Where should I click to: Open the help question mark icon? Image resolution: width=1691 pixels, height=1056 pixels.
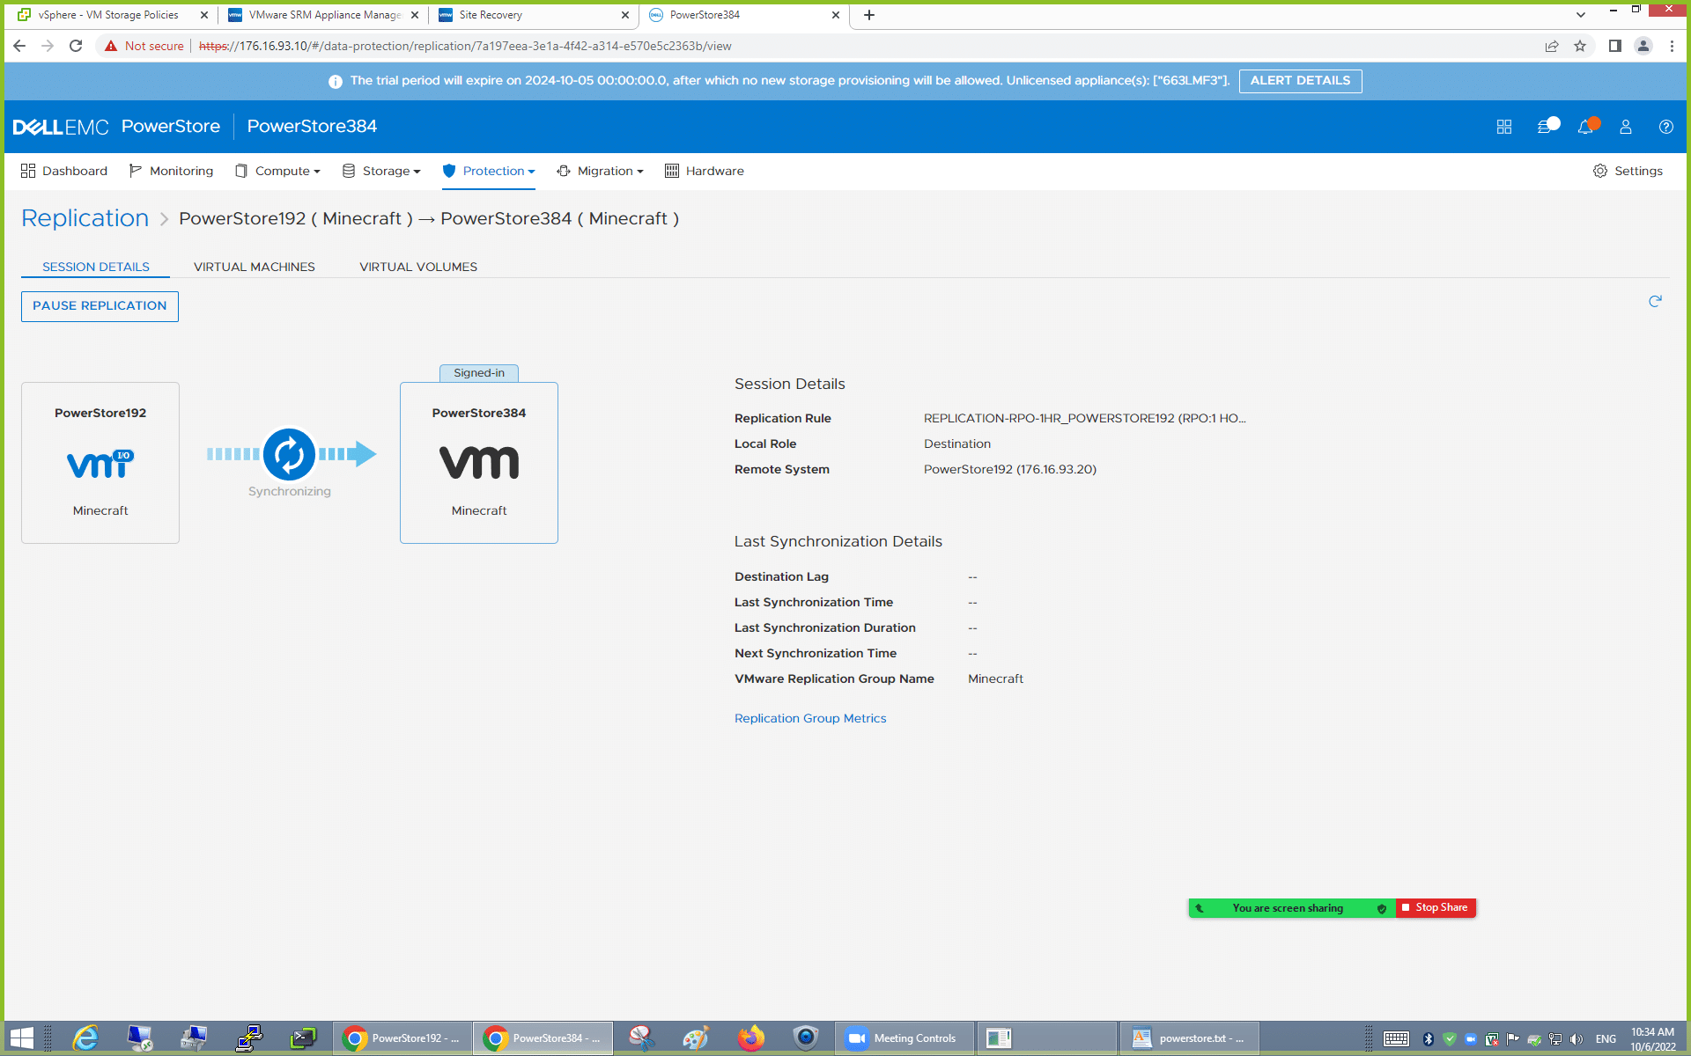click(1665, 127)
